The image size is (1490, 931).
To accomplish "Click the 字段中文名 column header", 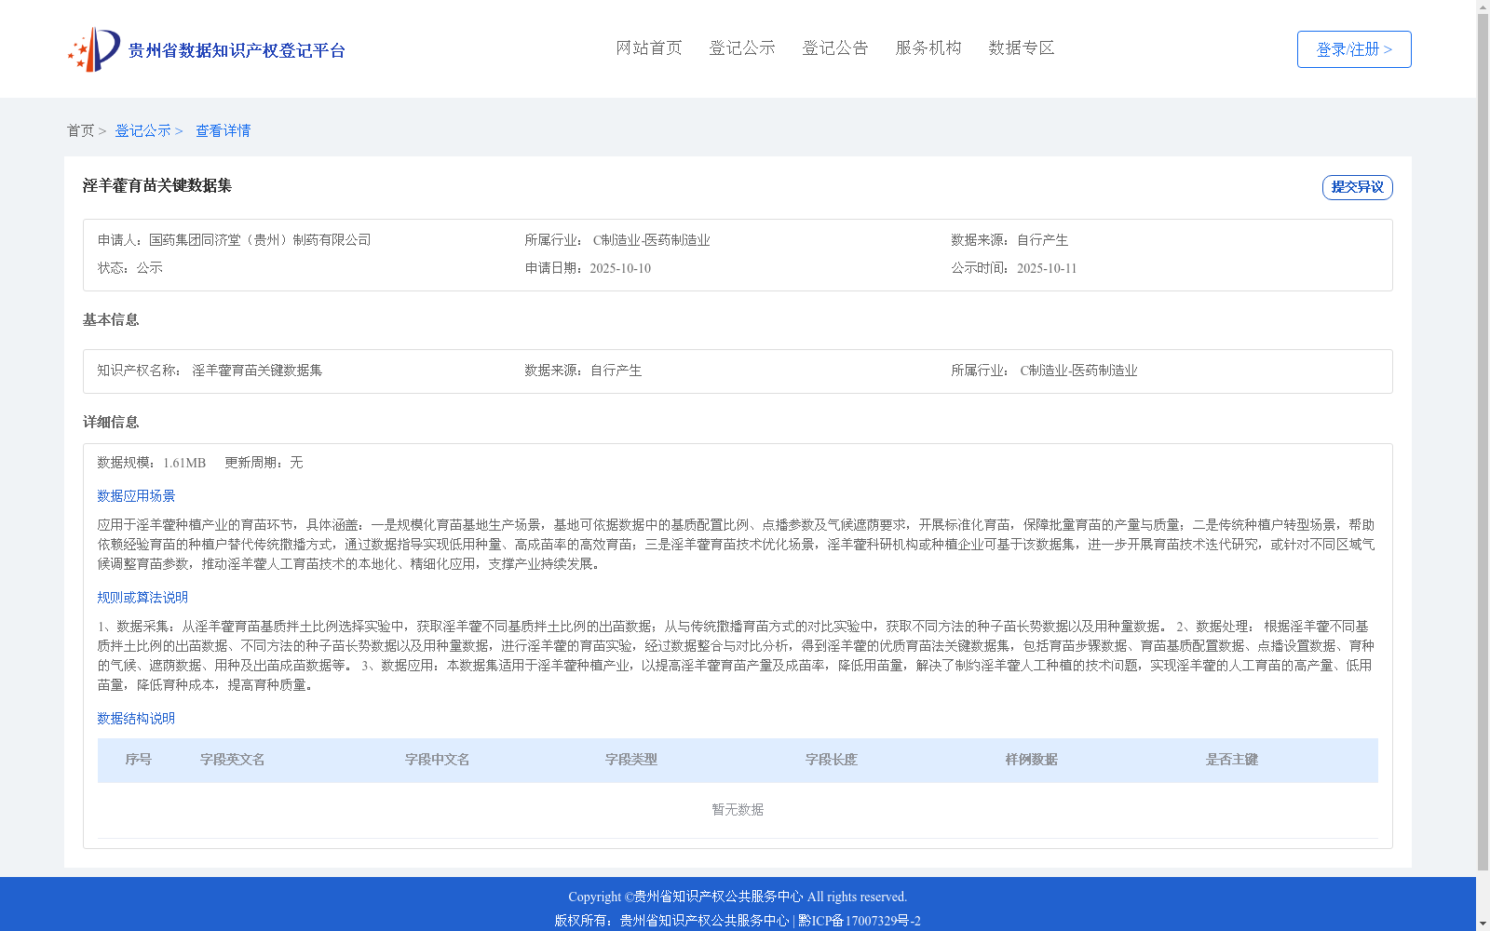I will click(438, 760).
